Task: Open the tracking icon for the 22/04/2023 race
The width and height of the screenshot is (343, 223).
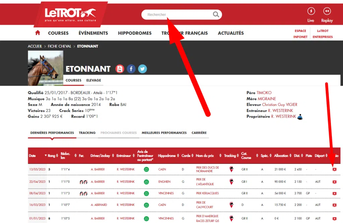Action: 231,182
